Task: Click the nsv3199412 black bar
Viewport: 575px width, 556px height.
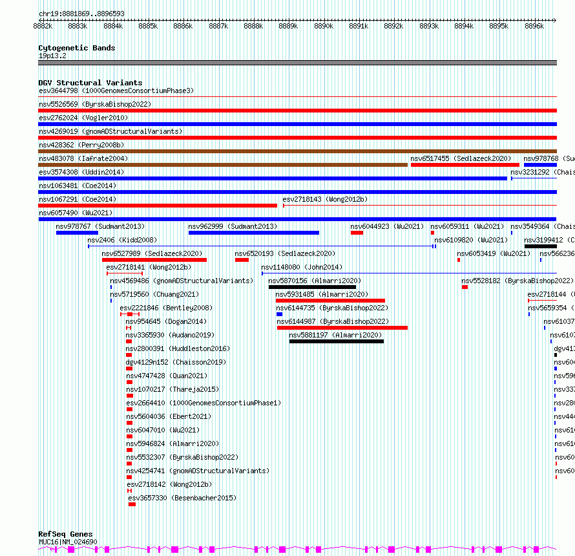Action: pos(541,246)
